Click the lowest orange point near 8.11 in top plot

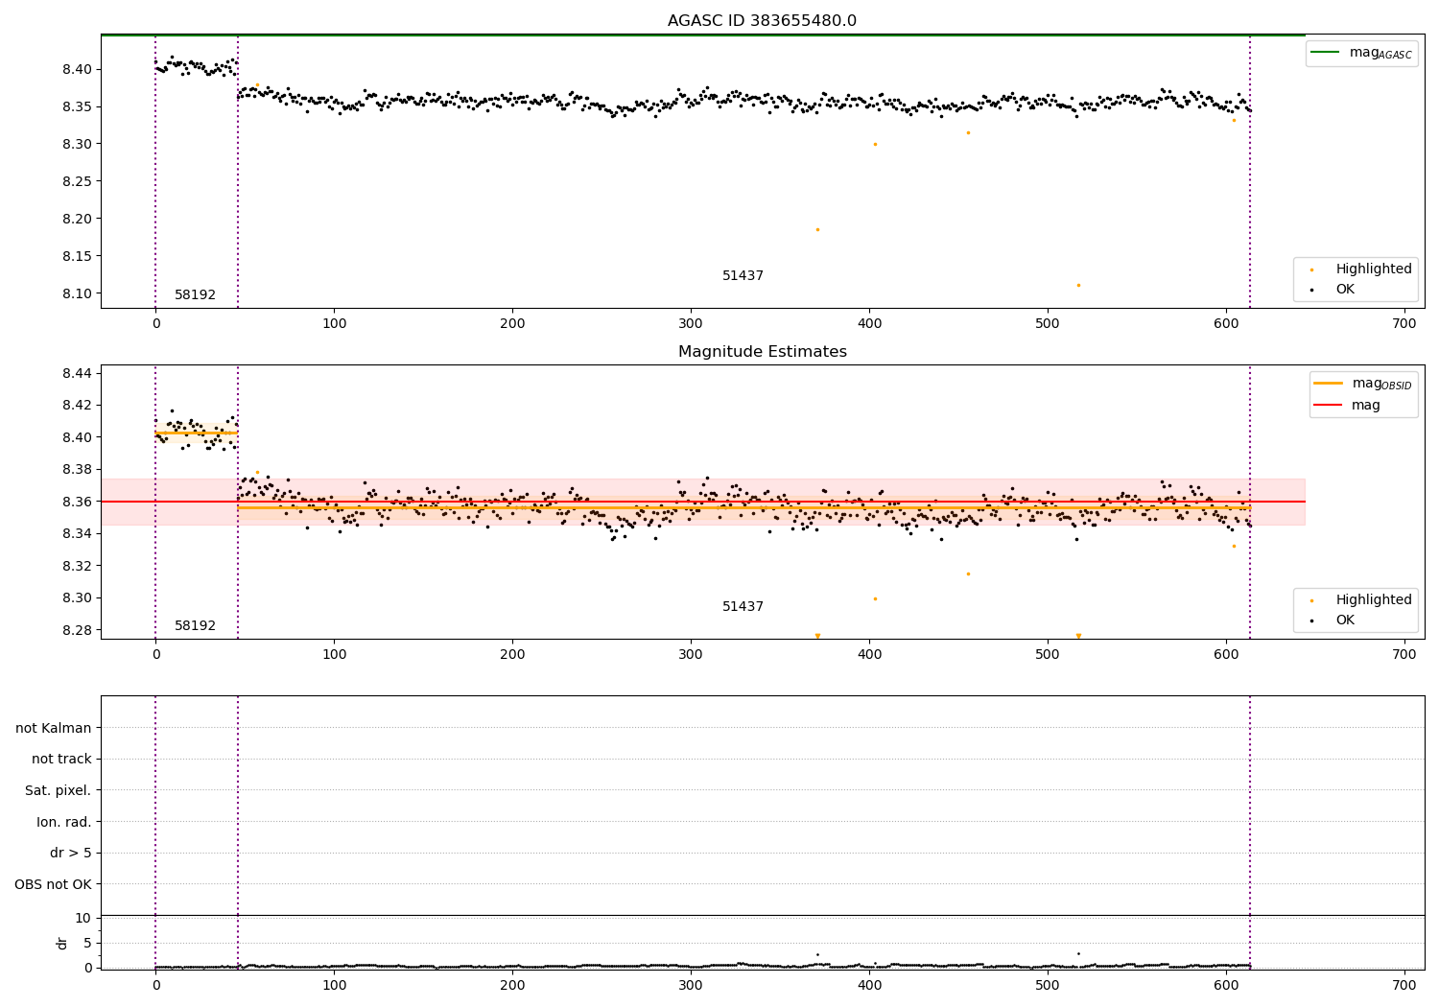1078,285
